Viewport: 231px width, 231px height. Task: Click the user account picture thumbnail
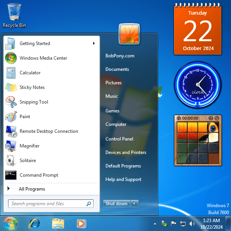click(129, 34)
